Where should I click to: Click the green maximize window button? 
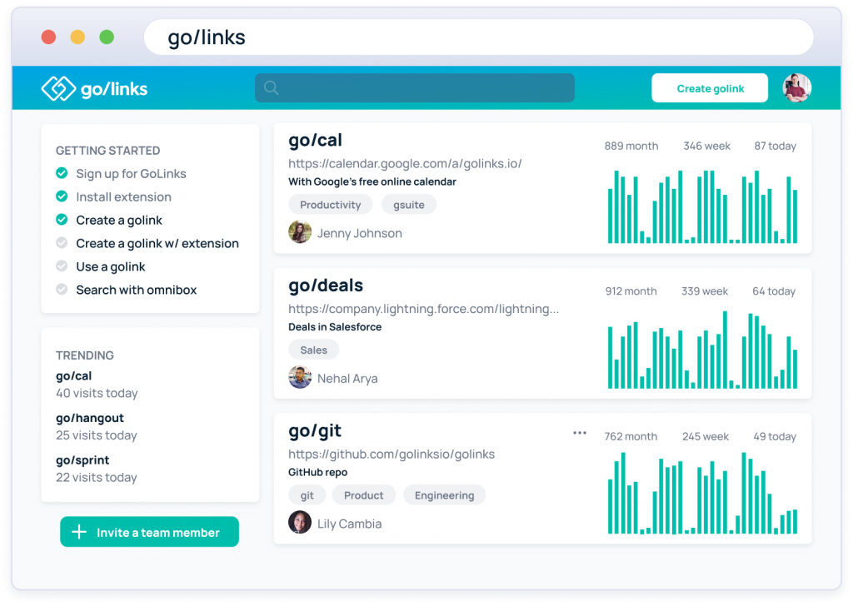click(x=107, y=37)
